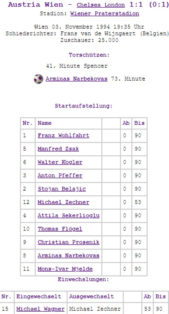Image resolution: width=169 pixels, height=314 pixels.
Task: Click the Austria Wien match title heading
Action: (36, 5)
